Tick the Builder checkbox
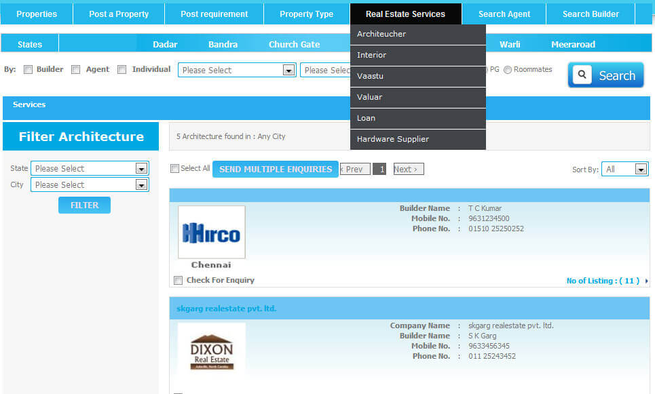 pos(29,70)
